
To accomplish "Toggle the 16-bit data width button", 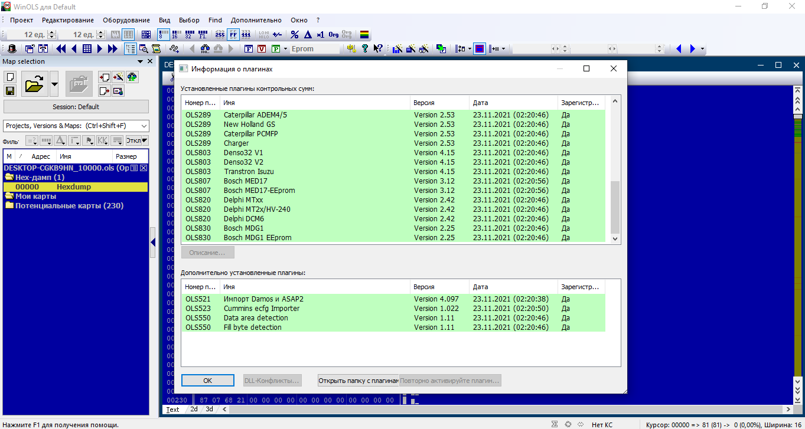I will point(175,35).
